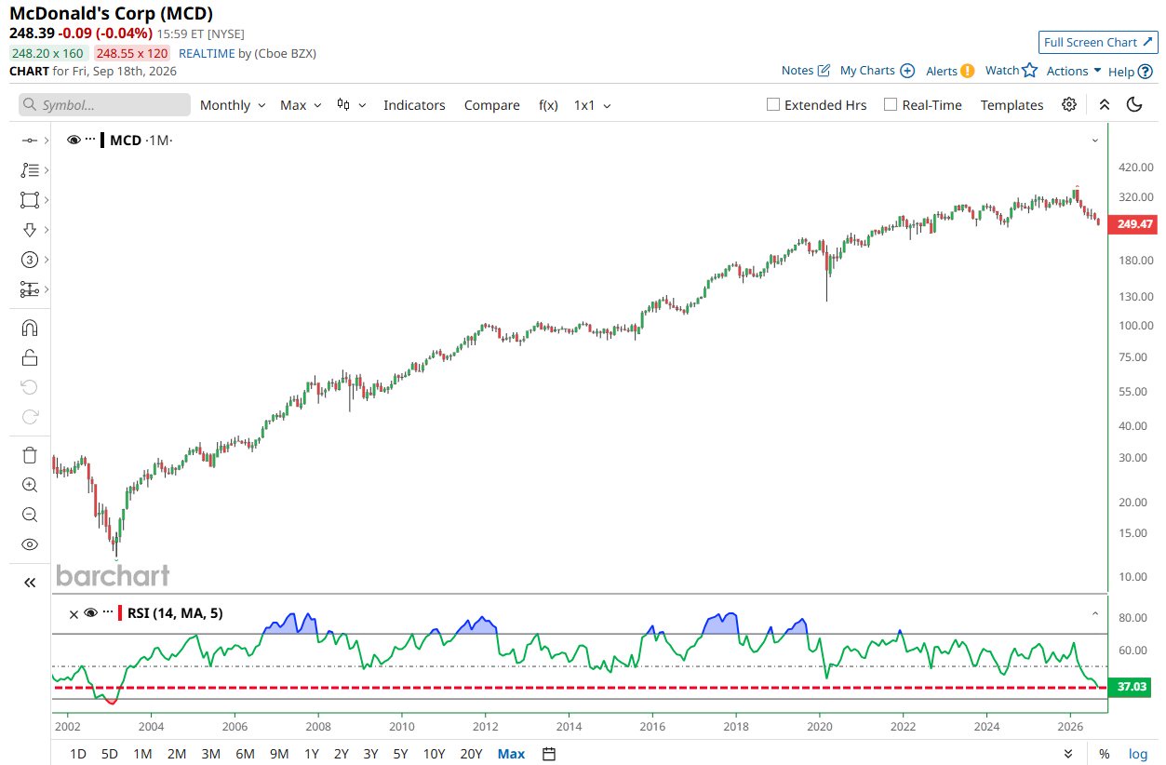Open the Notes edit icon
The image size is (1166, 765).
tap(824, 70)
